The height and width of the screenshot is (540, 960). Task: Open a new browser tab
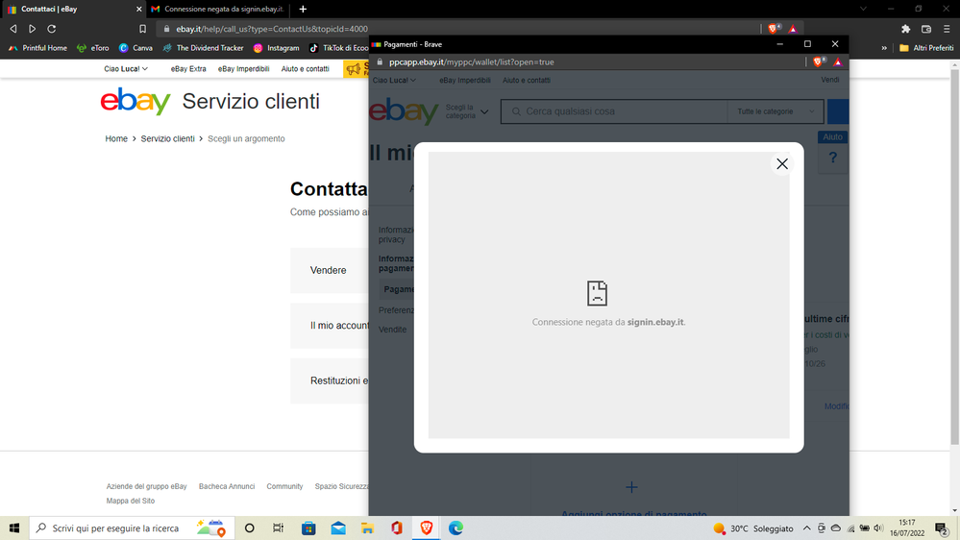[303, 9]
